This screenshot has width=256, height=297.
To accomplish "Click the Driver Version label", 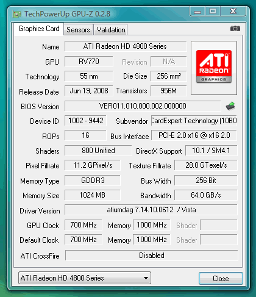I will 40,211.
